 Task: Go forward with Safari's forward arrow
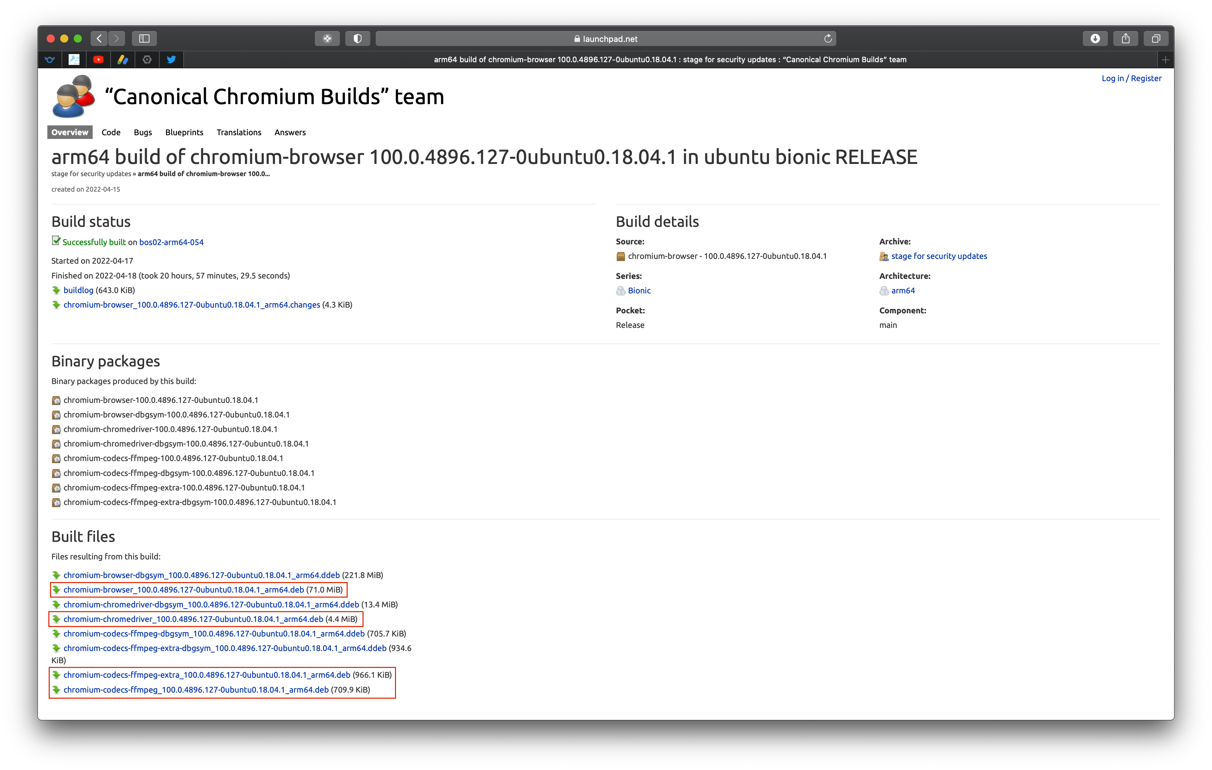117,38
